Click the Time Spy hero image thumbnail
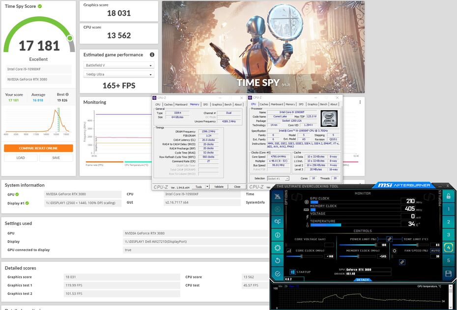Image resolution: width=457 pixels, height=310 pixels. tap(263, 47)
